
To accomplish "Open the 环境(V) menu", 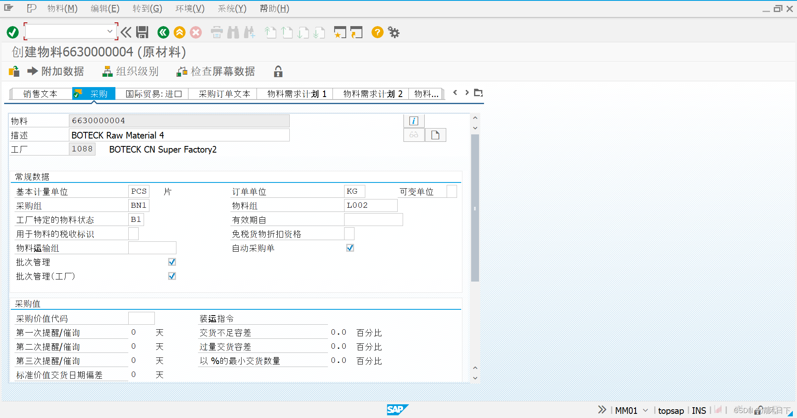I will pyautogui.click(x=190, y=8).
